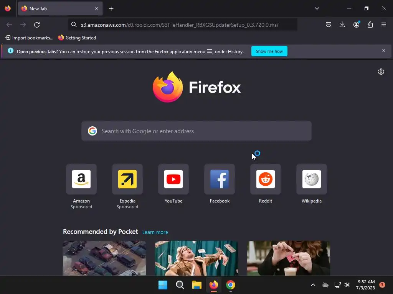Go forward one page
This screenshot has height=294, width=393.
click(x=23, y=25)
